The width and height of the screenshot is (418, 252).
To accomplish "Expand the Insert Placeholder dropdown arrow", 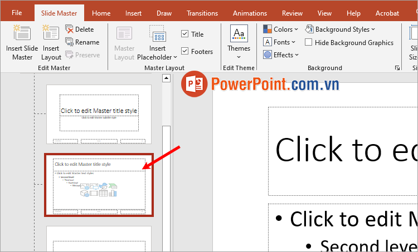I will coord(175,57).
